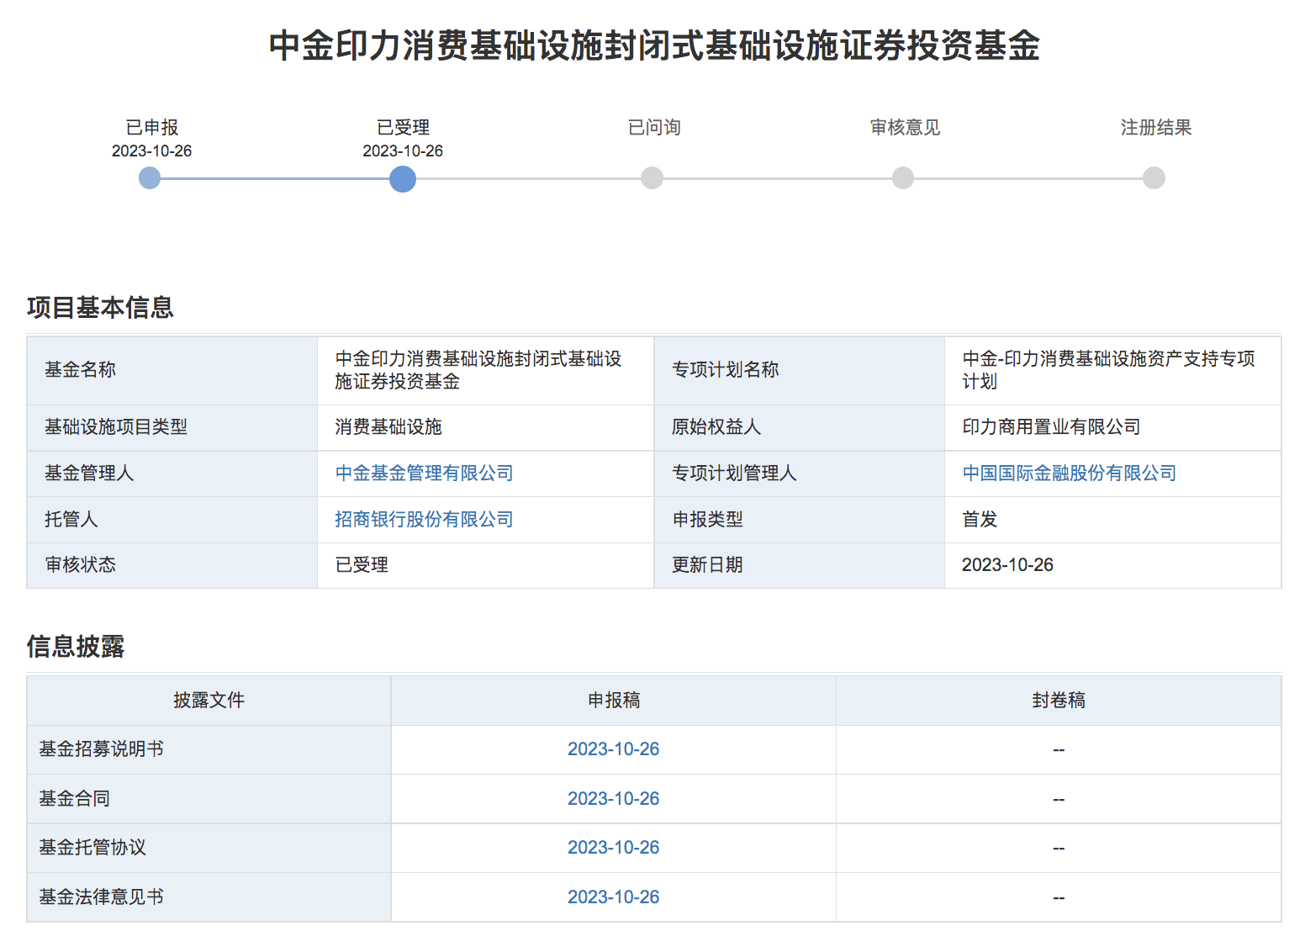Open 基金招募说明书 filing dated 2023-10-26
Viewport: 1305px width, 947px height.
613,749
